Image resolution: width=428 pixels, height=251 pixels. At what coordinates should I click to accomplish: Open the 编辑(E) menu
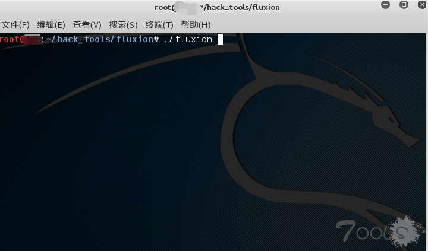(x=51, y=25)
